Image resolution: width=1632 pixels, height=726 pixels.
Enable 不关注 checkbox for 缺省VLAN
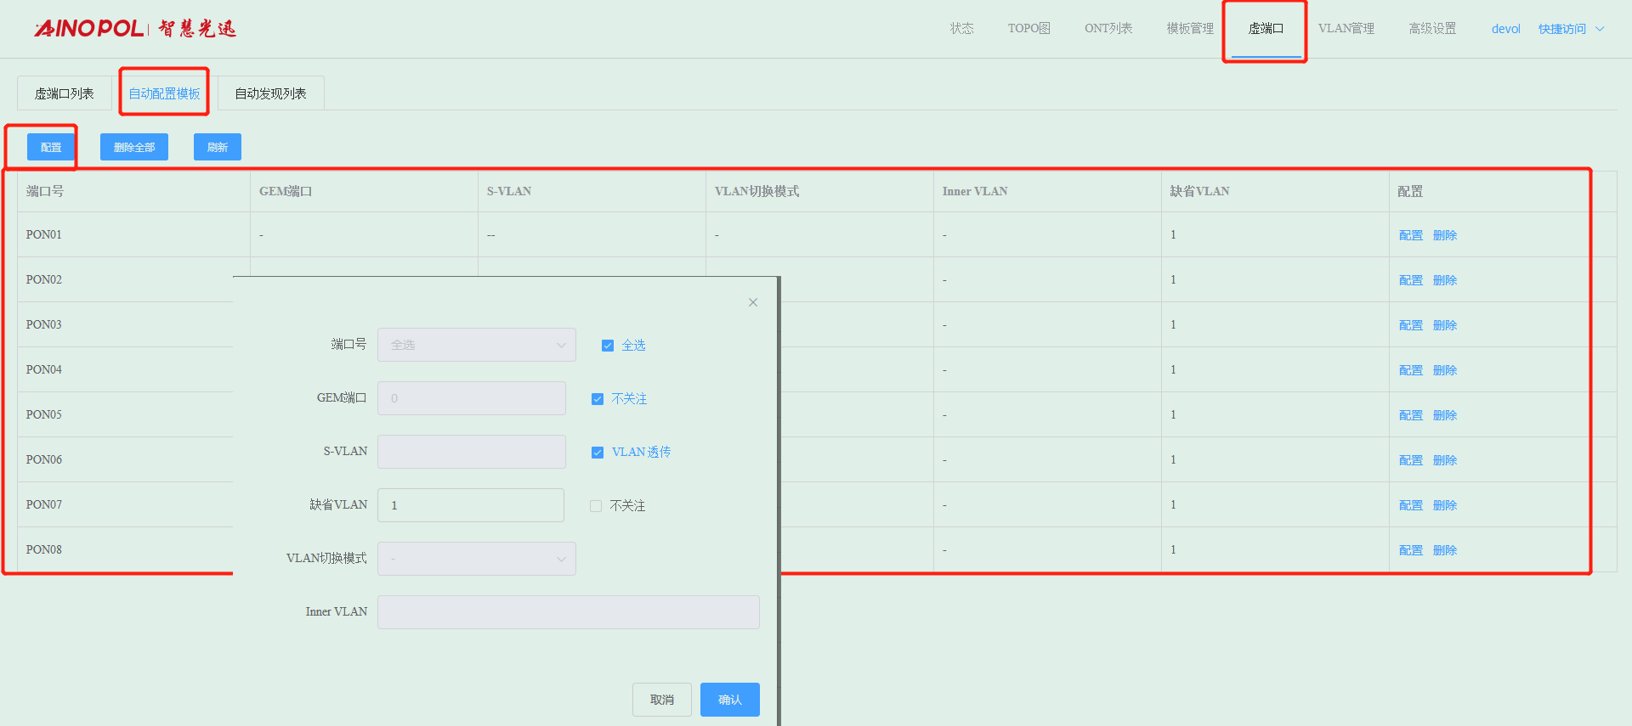(x=596, y=506)
